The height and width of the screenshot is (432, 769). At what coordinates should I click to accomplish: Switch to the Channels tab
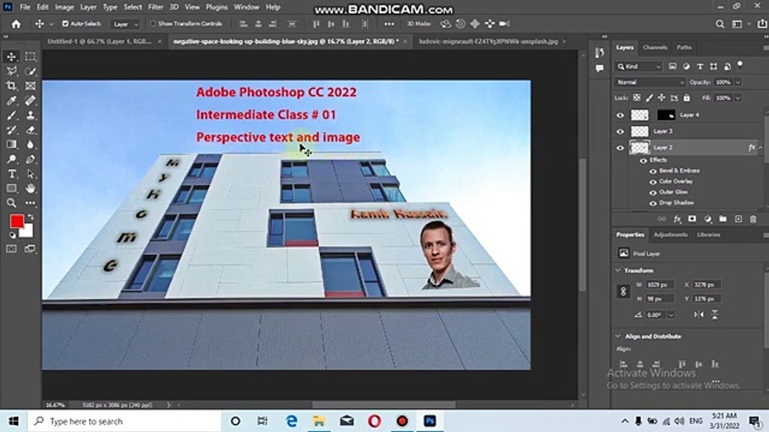[x=655, y=47]
